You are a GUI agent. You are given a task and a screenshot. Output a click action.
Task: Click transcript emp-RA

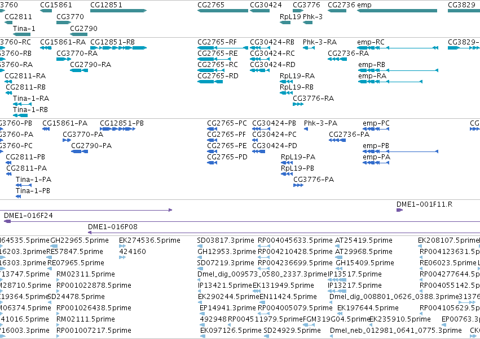tap(372, 76)
